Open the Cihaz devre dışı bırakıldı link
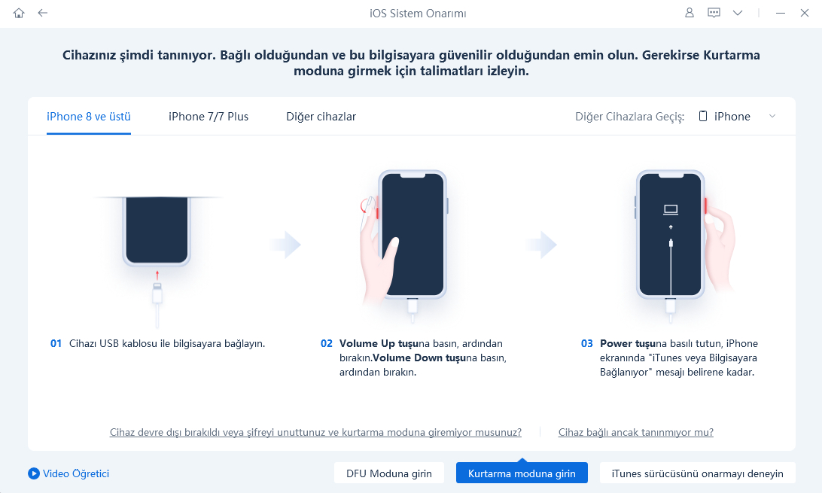The image size is (822, 493). pyautogui.click(x=315, y=432)
